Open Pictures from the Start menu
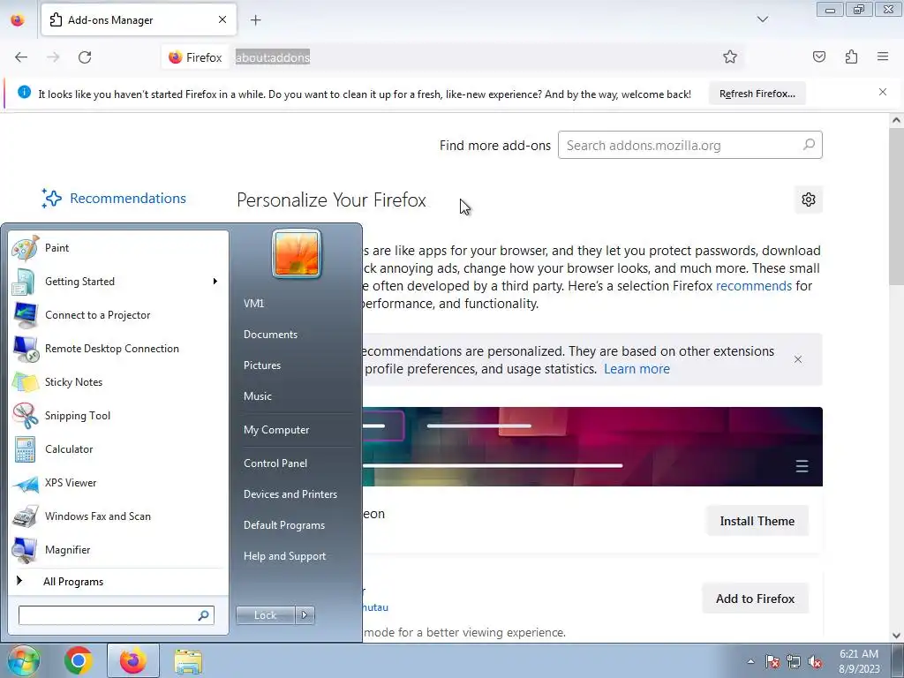 pyautogui.click(x=262, y=365)
